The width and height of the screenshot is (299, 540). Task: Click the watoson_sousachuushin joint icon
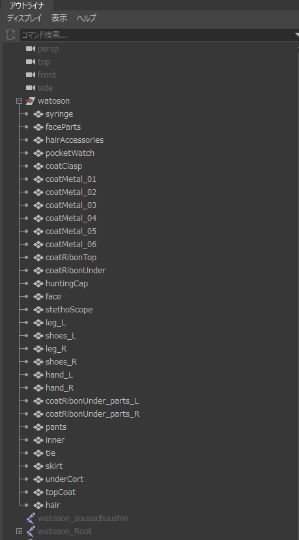(x=31, y=518)
